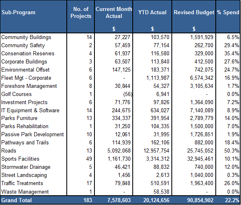Click the Grand Total projects count 183
Screen dimensions: 241x205
[x=88, y=200]
